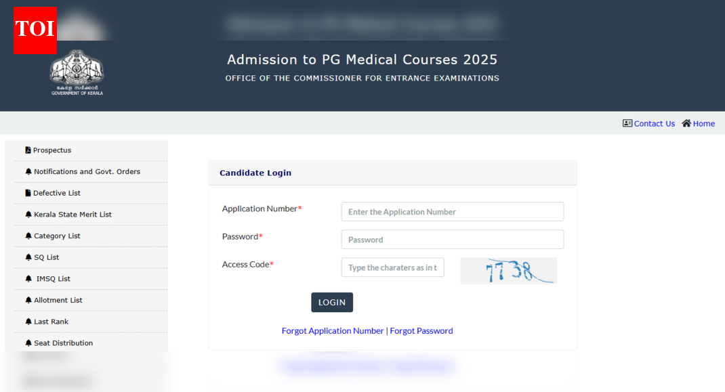Click the Application Number input field

[451, 211]
